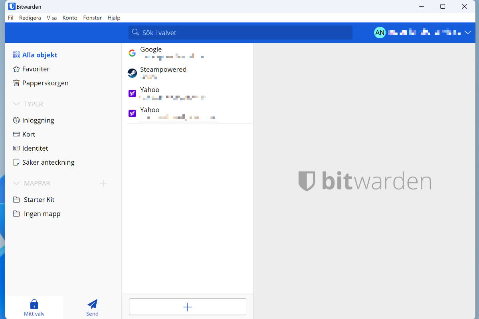
Task: Click the Ingen mapp folder icon
Action: (16, 214)
